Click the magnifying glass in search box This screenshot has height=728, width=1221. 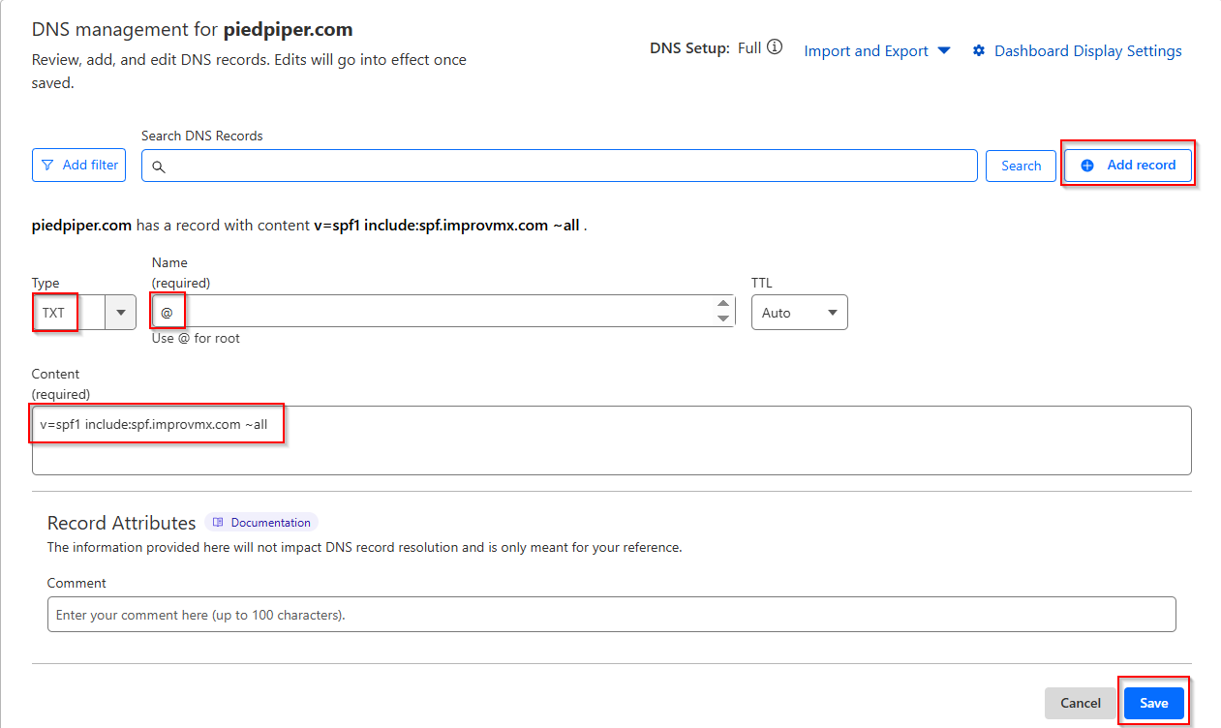coord(159,167)
